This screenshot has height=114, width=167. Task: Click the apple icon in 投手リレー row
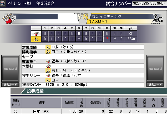48,75
